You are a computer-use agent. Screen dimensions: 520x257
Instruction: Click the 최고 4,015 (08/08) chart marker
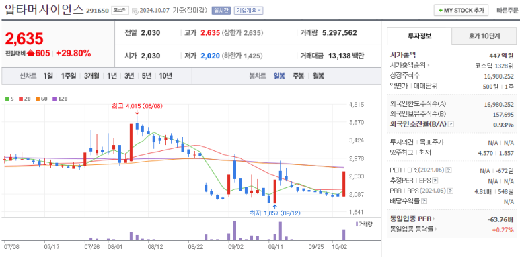[x=137, y=106]
